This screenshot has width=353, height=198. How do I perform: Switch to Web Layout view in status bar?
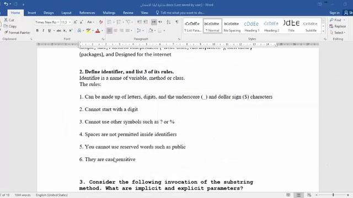(x=309, y=195)
